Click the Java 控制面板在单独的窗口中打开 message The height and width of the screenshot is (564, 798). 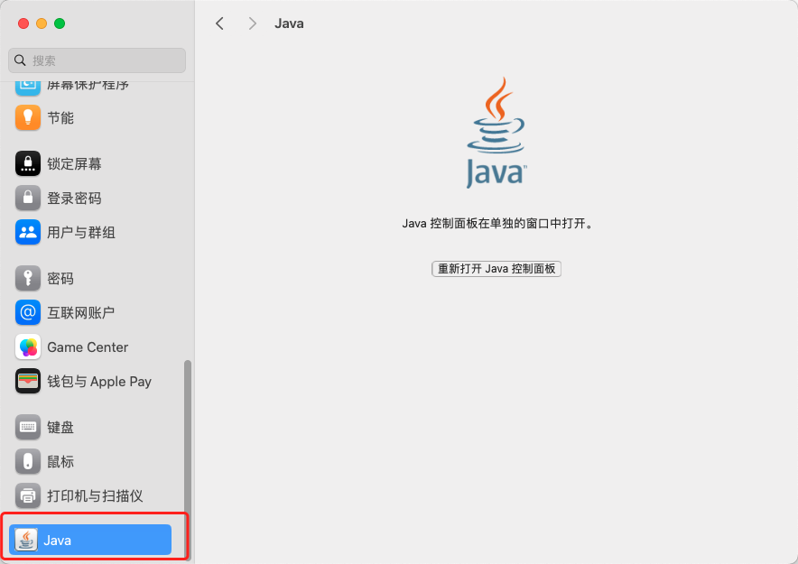pos(498,223)
